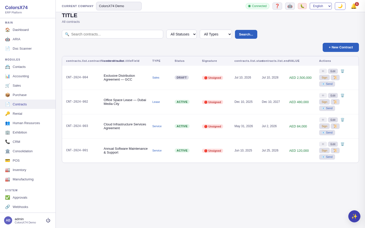Screen dimensions: 365x228
Task: Sign contract CNT-2024-001
Action: [x=324, y=150]
